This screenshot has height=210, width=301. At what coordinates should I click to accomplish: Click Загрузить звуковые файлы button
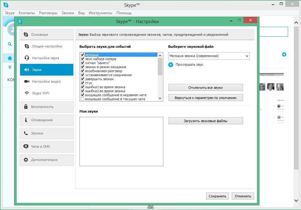pos(205,121)
